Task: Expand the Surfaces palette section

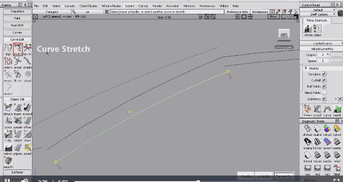Action: (17, 172)
